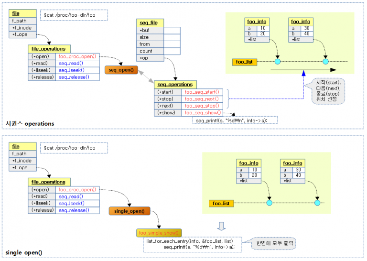Click foo_proc_open() in single_open() diagram
This screenshot has height=261, width=367.
tap(77, 190)
